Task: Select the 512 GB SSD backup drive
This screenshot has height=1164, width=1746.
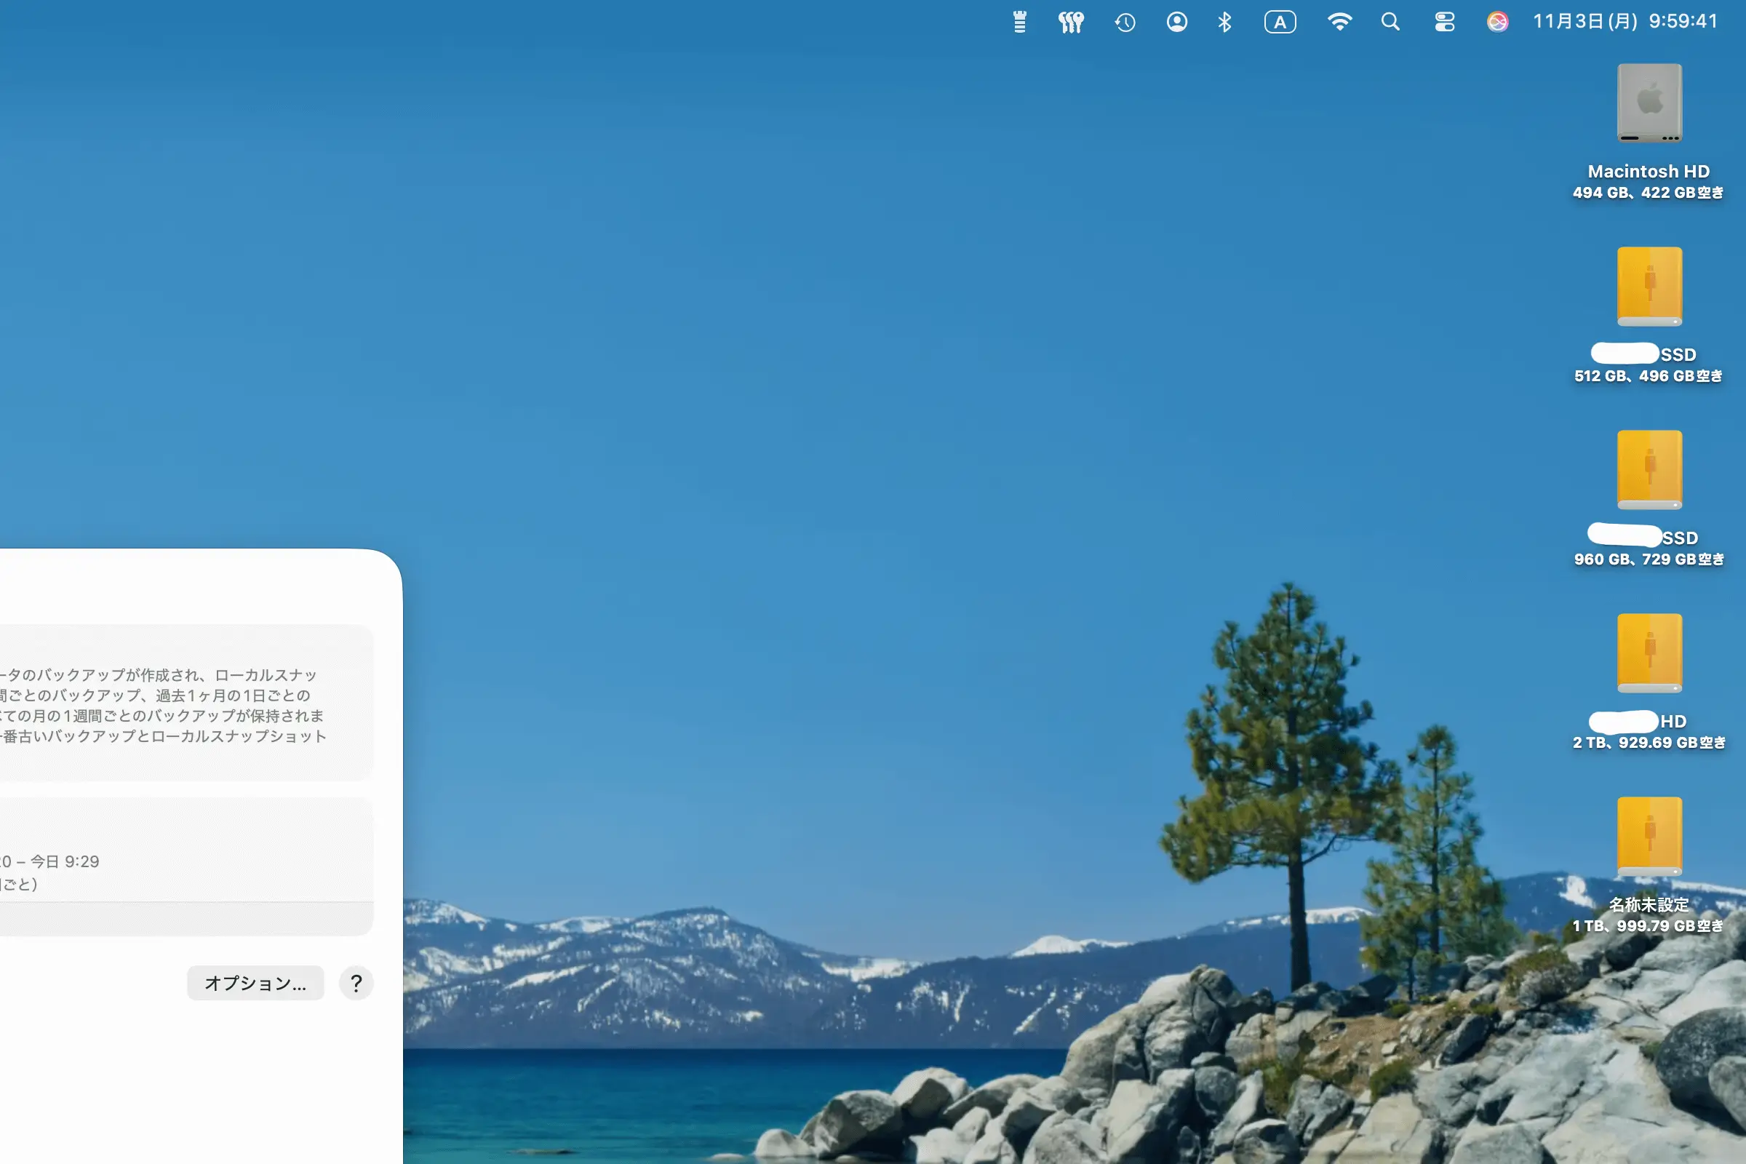Action: [x=1649, y=287]
